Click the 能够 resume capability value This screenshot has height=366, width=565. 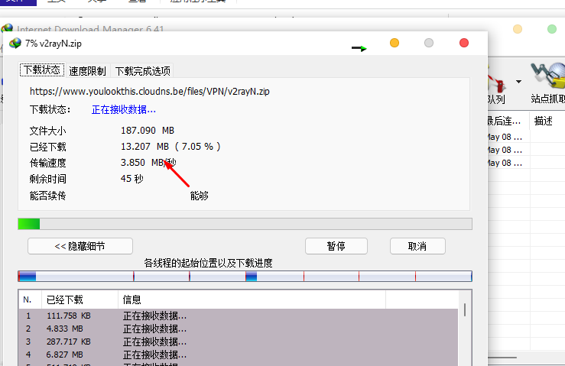click(200, 196)
